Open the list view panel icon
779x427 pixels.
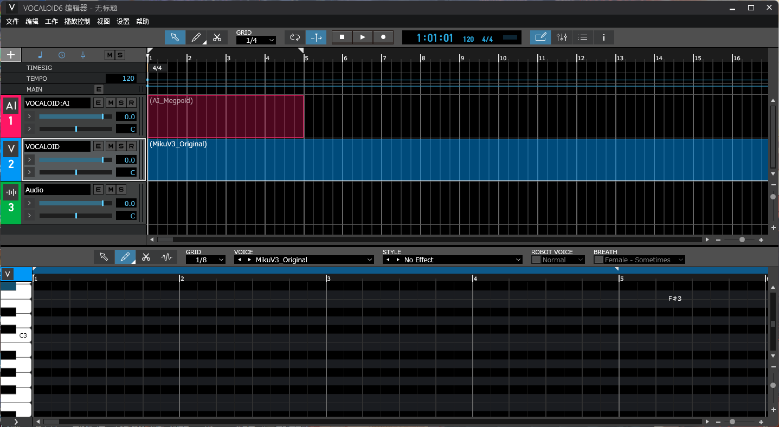click(x=583, y=37)
